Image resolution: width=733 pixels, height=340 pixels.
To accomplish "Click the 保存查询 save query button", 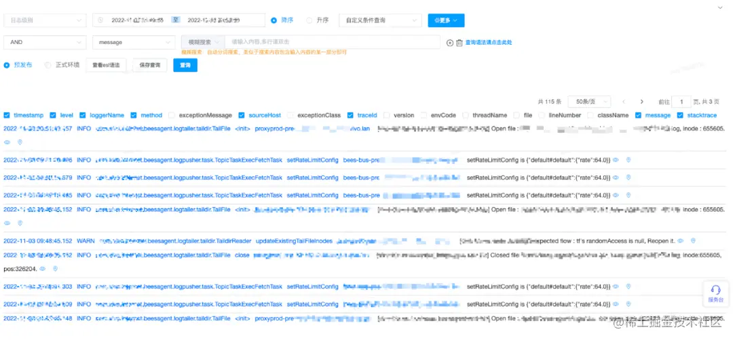I will click(x=149, y=65).
